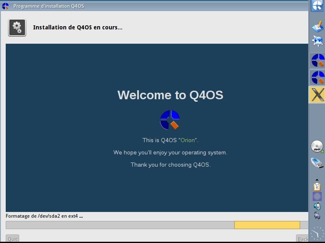325x243 pixels.
Task: Launch the Konqueror web browser icon
Action: [x=318, y=41]
